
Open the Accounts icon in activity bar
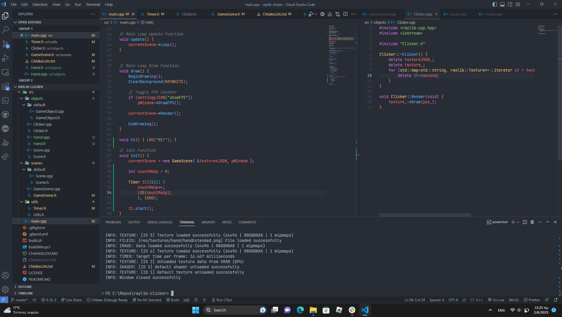coord(5,275)
